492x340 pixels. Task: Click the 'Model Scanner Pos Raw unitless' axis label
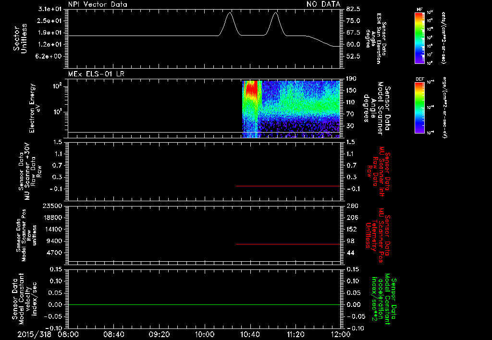coord(26,235)
